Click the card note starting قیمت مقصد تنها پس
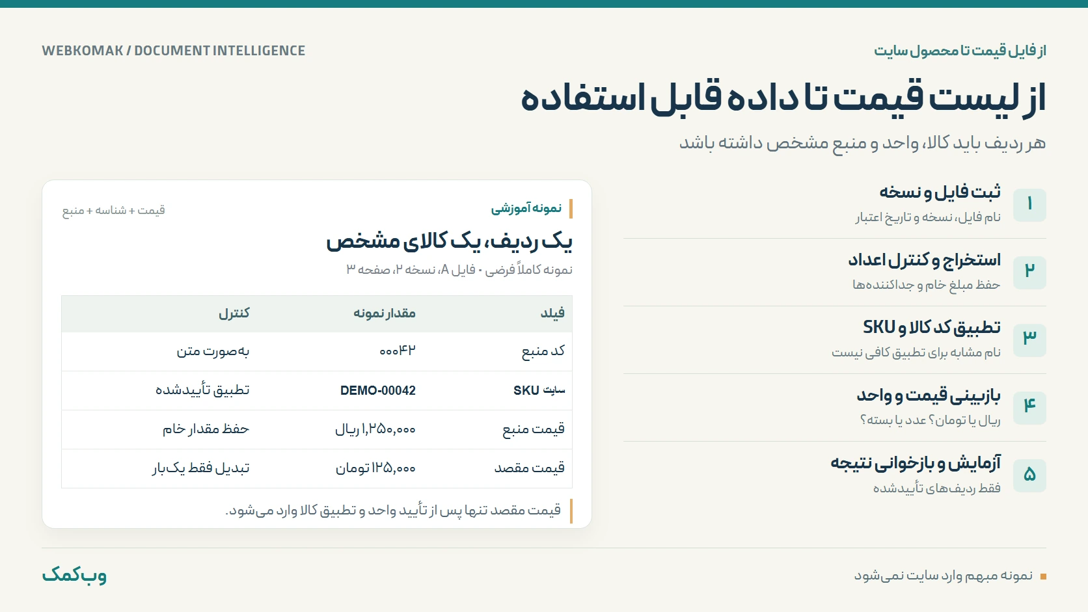Screen dimensions: 1088x612 pyautogui.click(x=393, y=511)
